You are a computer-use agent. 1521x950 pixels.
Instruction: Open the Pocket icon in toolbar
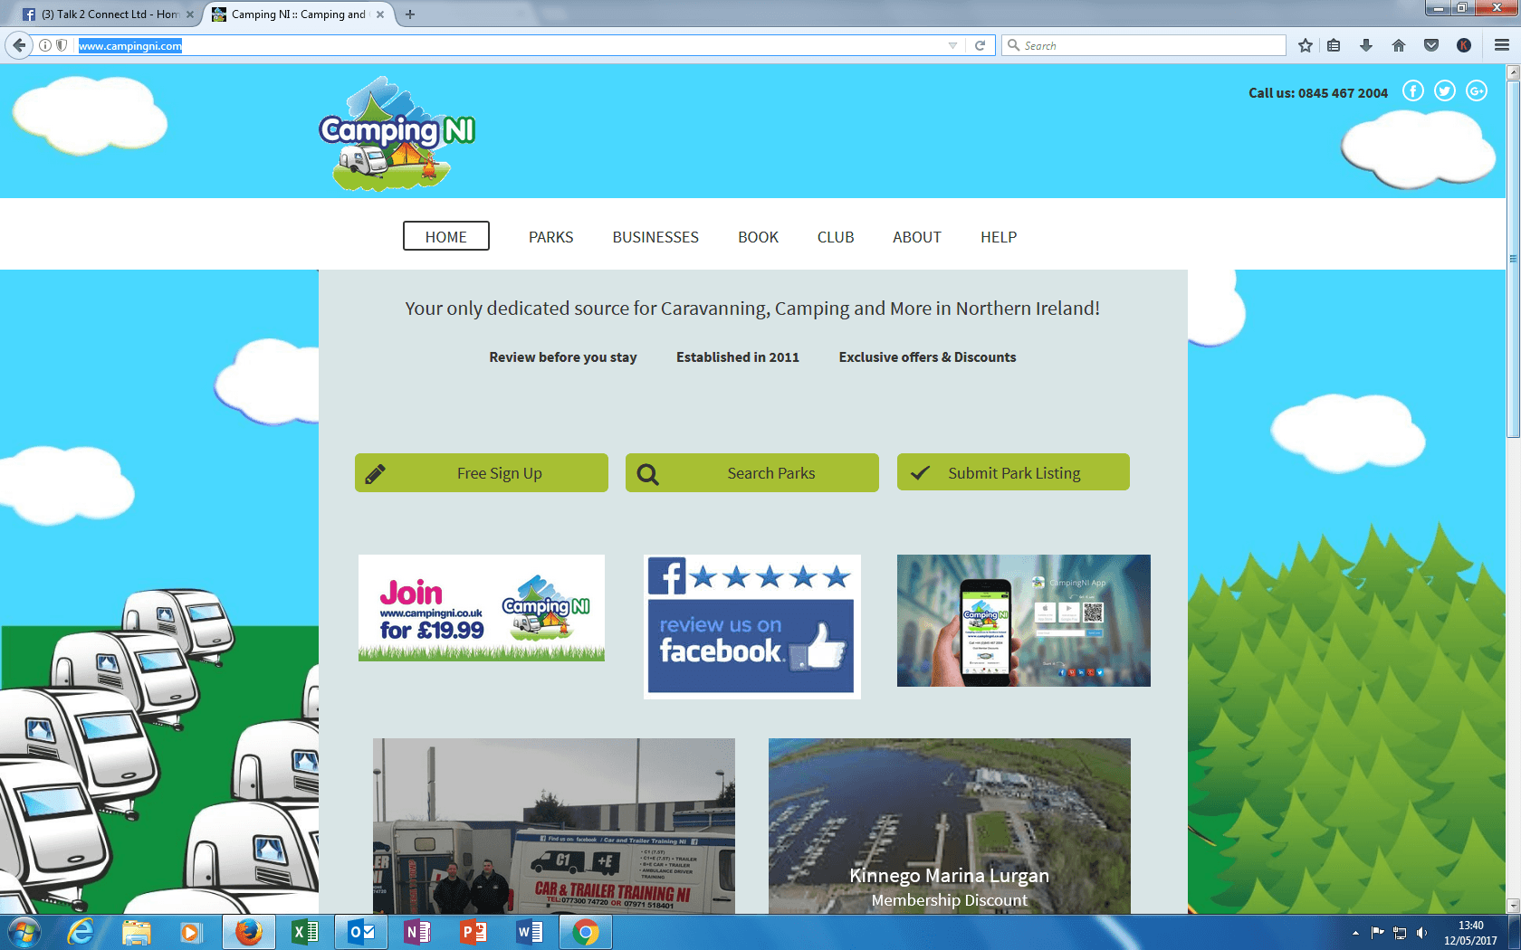tap(1431, 45)
